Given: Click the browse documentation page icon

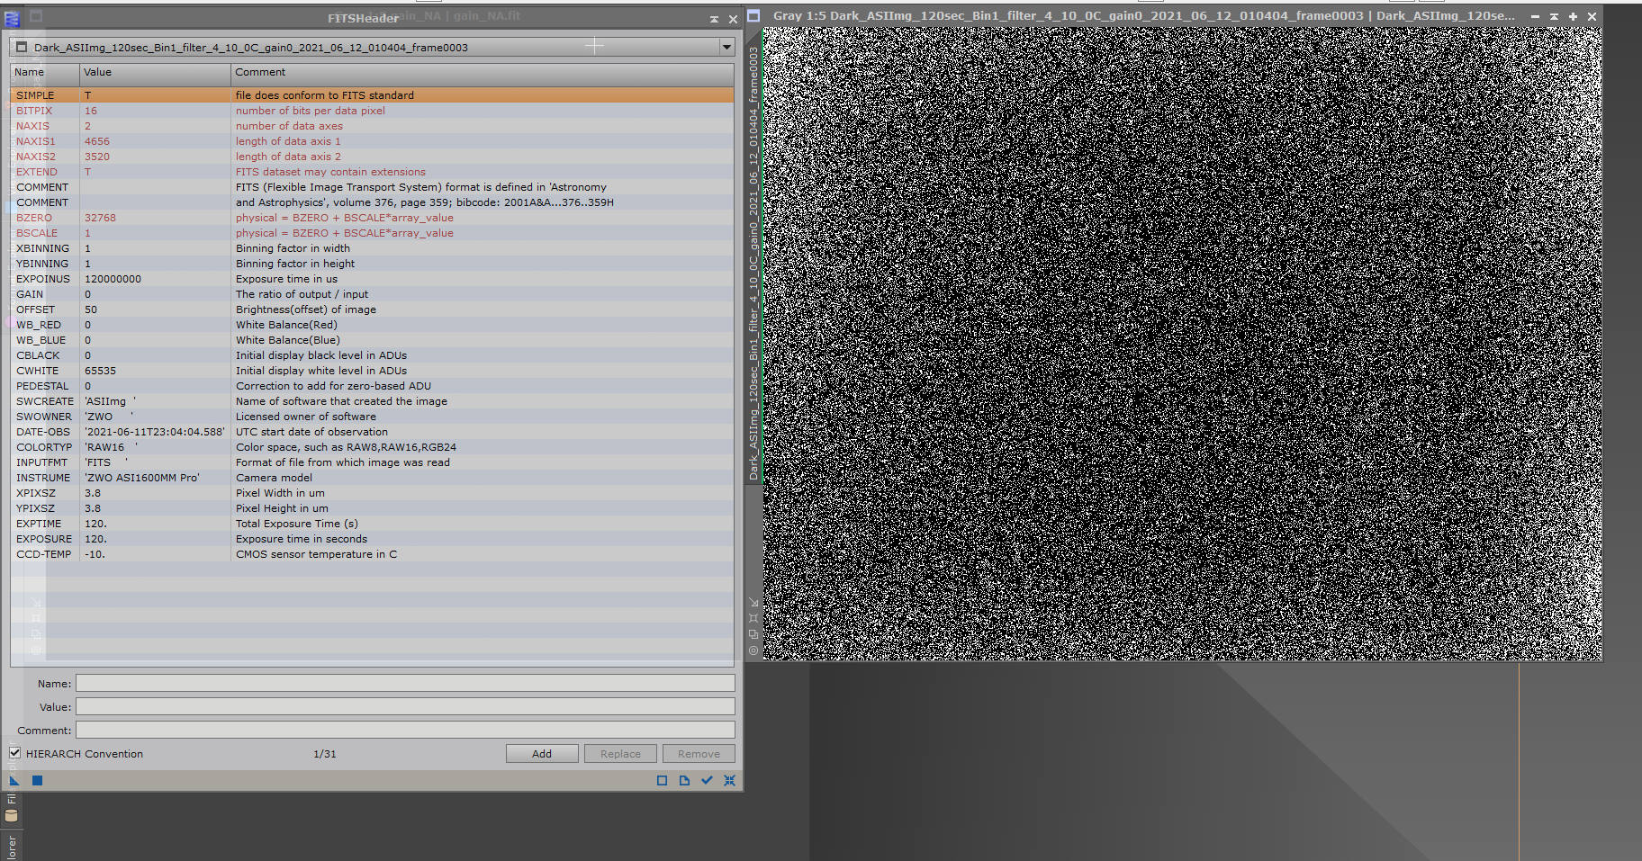Looking at the screenshot, I should [x=684, y=780].
